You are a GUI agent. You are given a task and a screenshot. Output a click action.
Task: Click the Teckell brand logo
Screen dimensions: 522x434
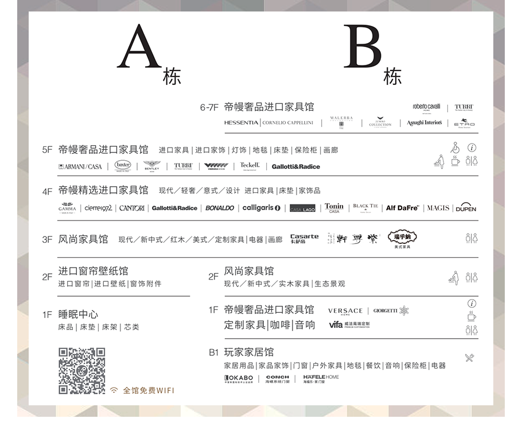point(250,166)
